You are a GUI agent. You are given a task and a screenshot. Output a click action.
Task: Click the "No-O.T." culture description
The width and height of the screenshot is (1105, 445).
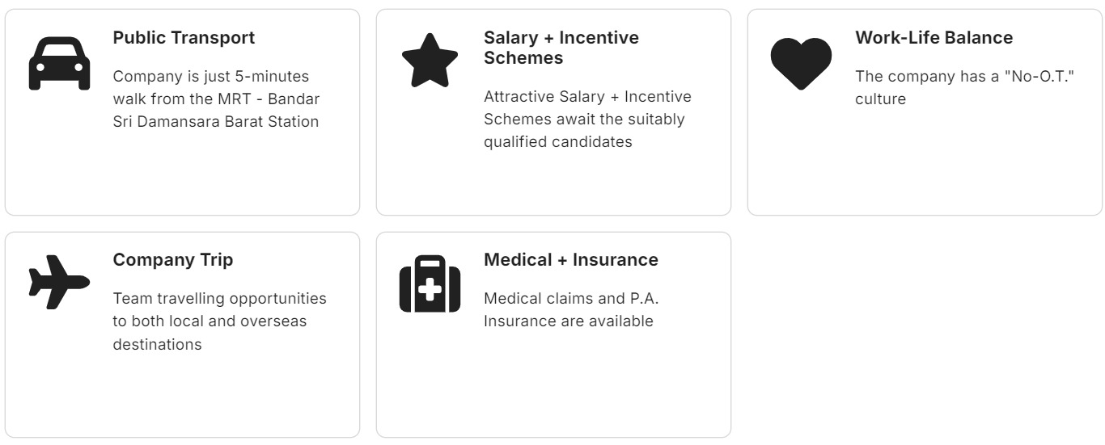tap(964, 87)
